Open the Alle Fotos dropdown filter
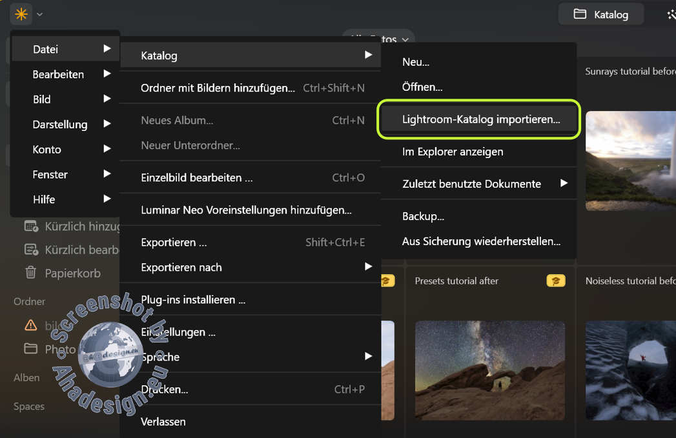Image resolution: width=676 pixels, height=438 pixels. coord(379,39)
